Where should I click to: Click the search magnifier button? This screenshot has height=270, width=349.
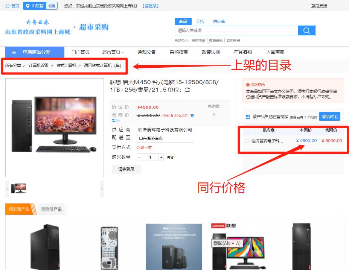click(306, 30)
